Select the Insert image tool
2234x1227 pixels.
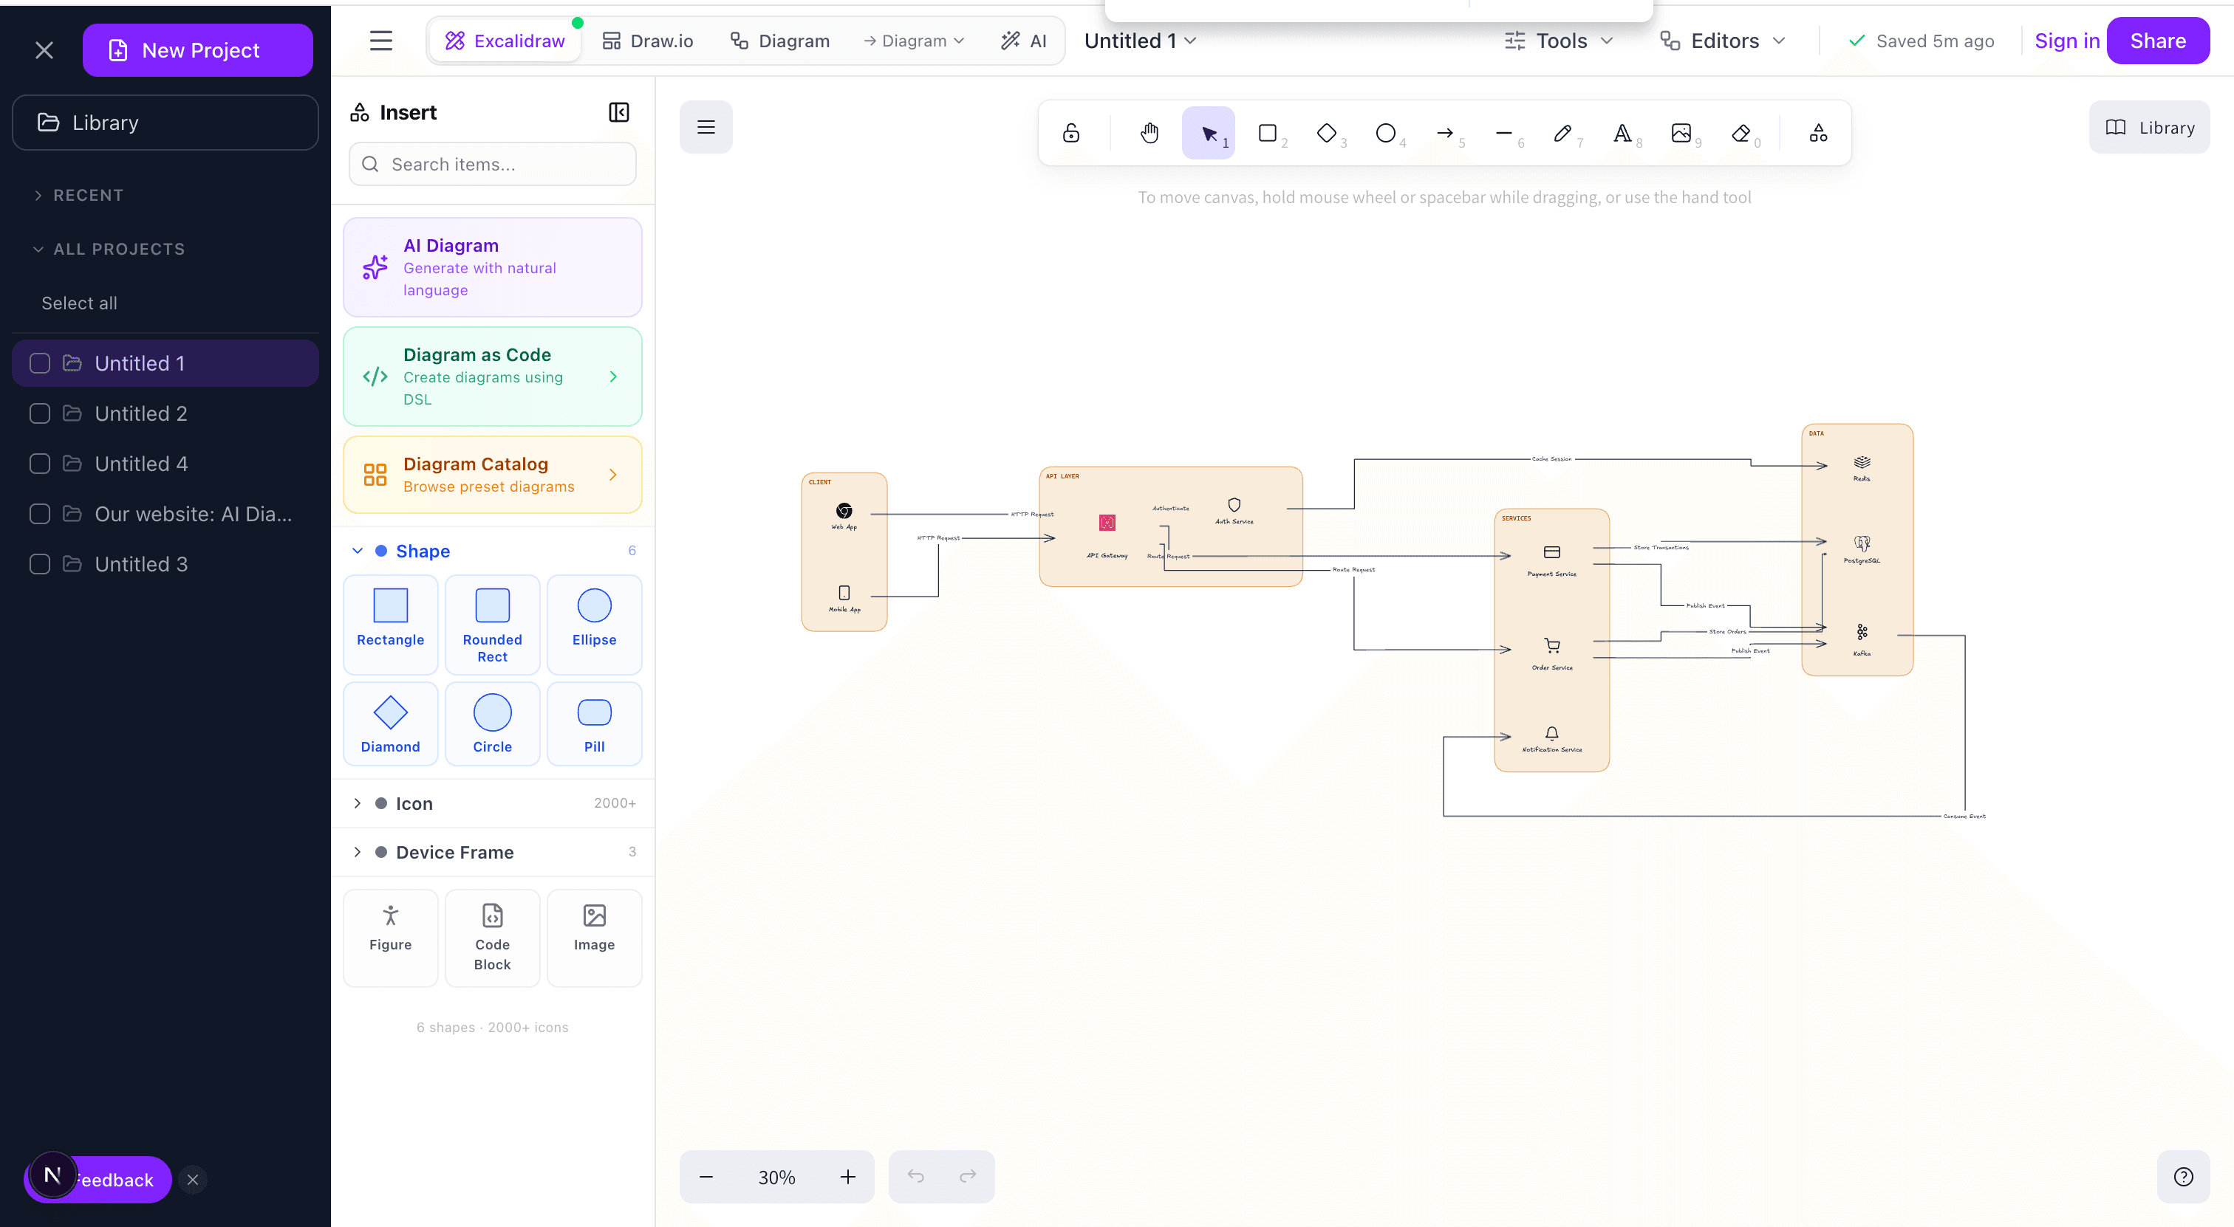1681,133
